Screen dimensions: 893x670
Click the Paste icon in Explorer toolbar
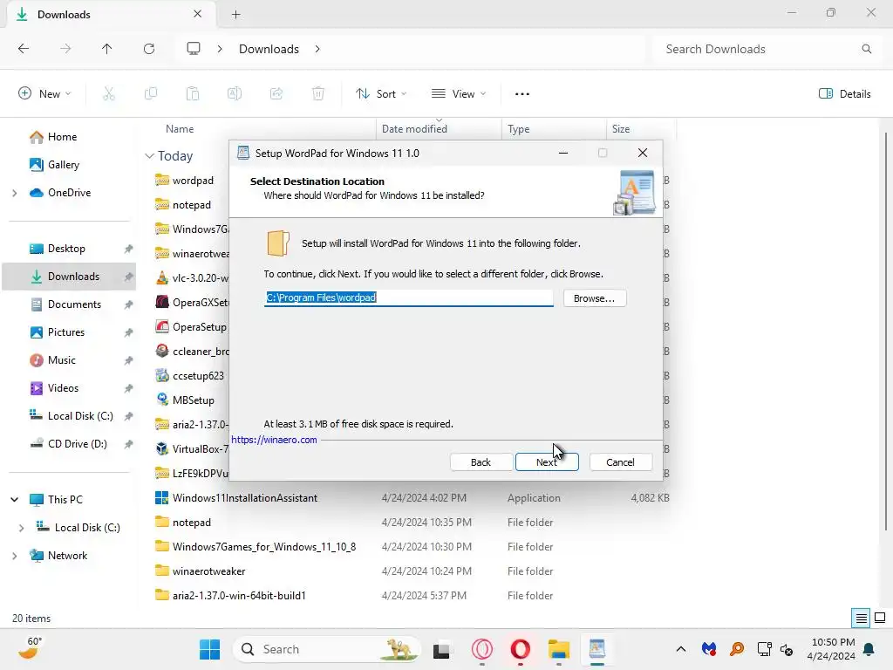click(x=193, y=93)
